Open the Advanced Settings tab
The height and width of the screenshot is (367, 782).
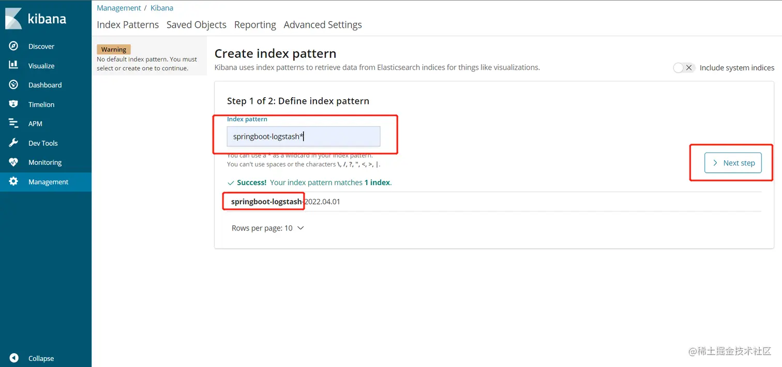coord(323,25)
